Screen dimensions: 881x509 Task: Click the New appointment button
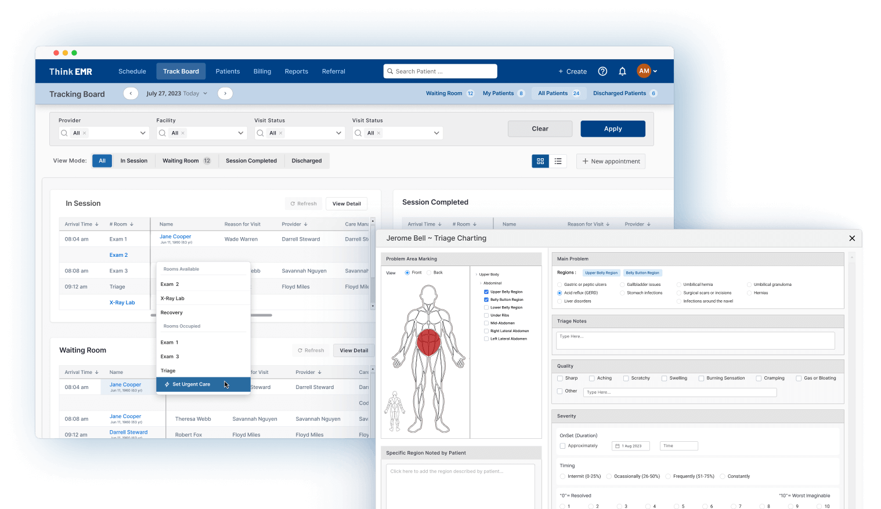click(611, 161)
